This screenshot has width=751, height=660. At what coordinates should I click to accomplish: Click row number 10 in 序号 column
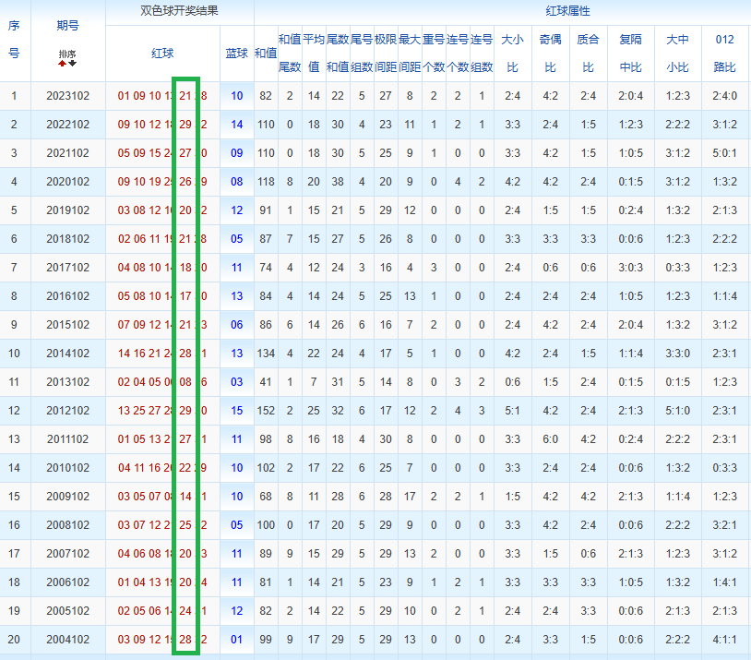(x=14, y=354)
